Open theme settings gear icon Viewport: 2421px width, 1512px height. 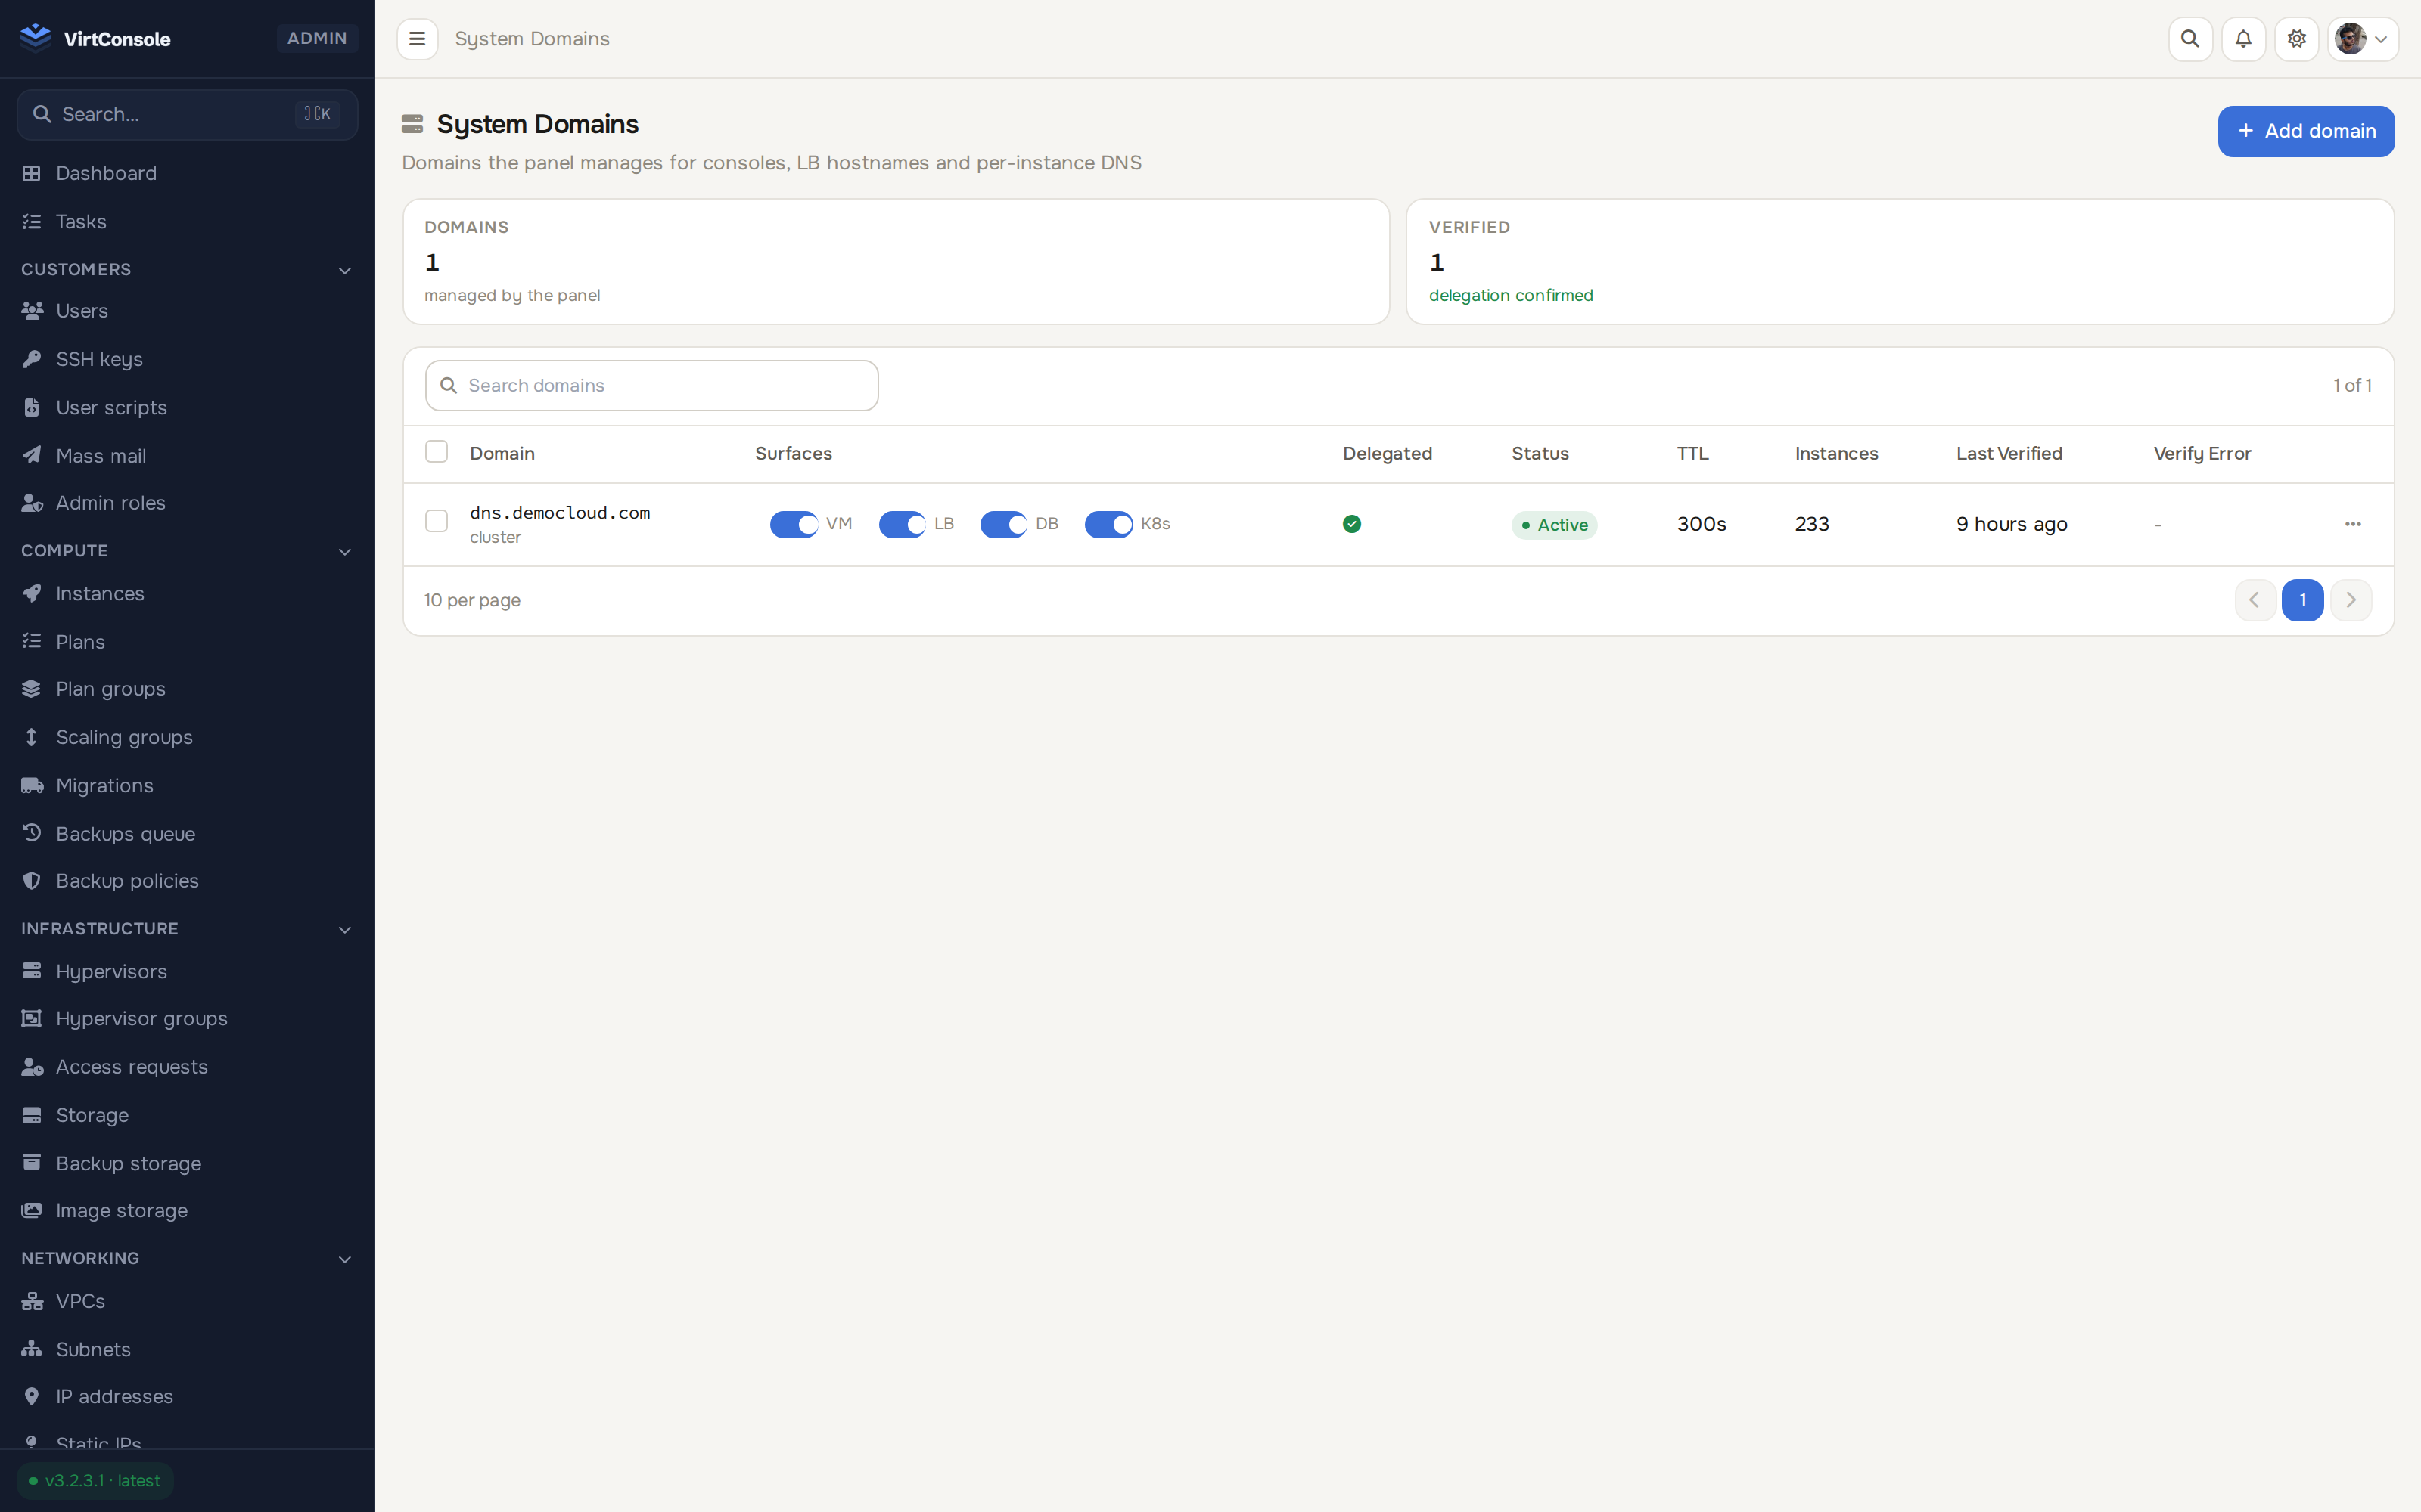pos(2296,39)
